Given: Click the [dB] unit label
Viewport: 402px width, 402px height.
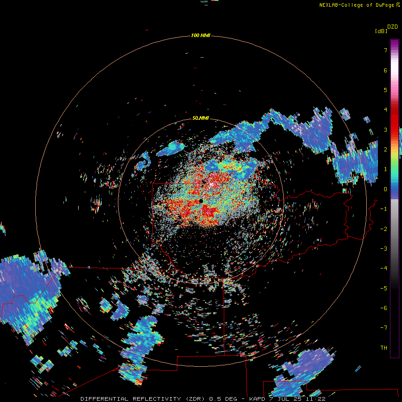Looking at the screenshot, I should click(381, 31).
